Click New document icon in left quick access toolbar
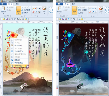This screenshot has width=109, height=96. (x=1, y=19)
